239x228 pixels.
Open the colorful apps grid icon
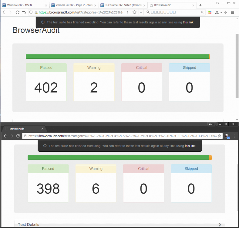(x=210, y=12)
